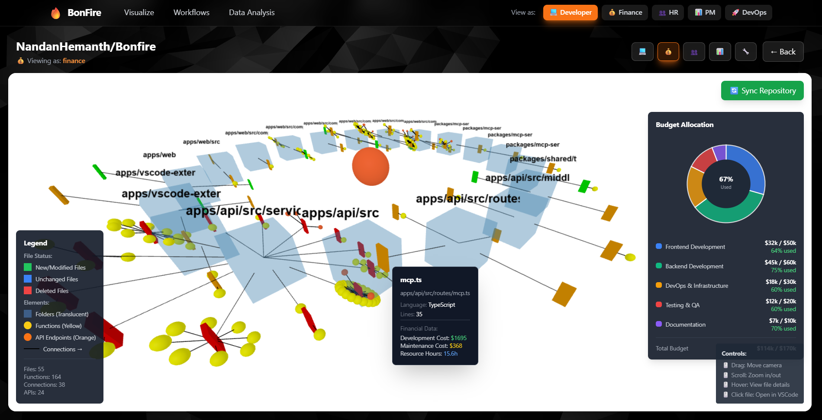Click the apps/api/src/routes/mcp.ts path

(x=435, y=293)
